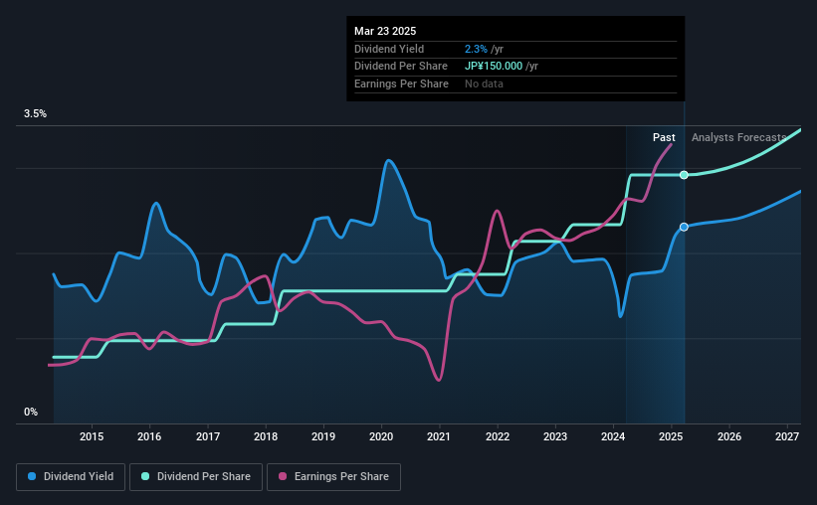This screenshot has width=817, height=505.
Task: Click the tooltip 'Earnings Per Share' row label
Action: (x=401, y=84)
